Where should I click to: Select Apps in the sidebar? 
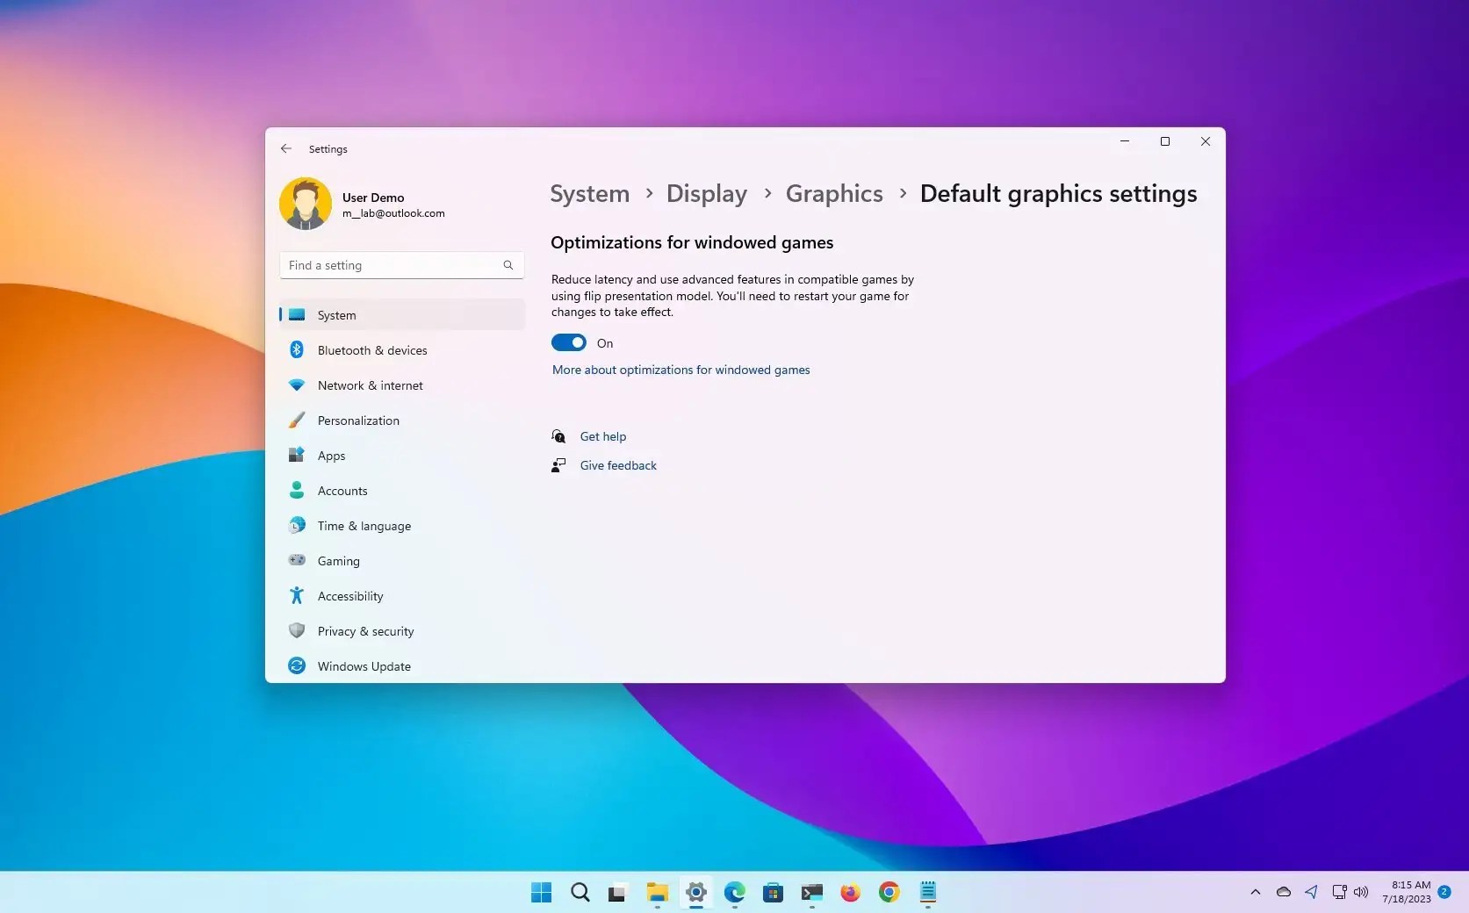click(330, 455)
